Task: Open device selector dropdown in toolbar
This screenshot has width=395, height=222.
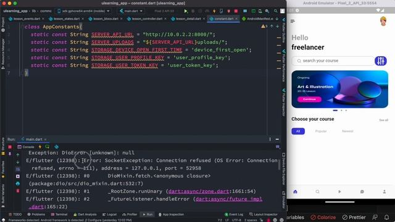Action: pyautogui.click(x=83, y=11)
